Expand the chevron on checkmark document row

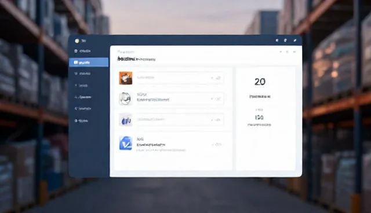point(213,144)
